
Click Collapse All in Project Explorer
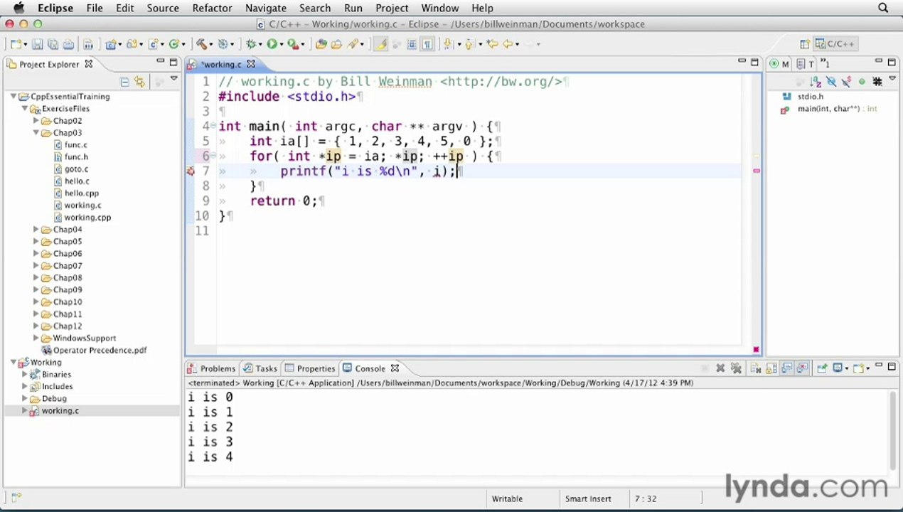pyautogui.click(x=124, y=82)
